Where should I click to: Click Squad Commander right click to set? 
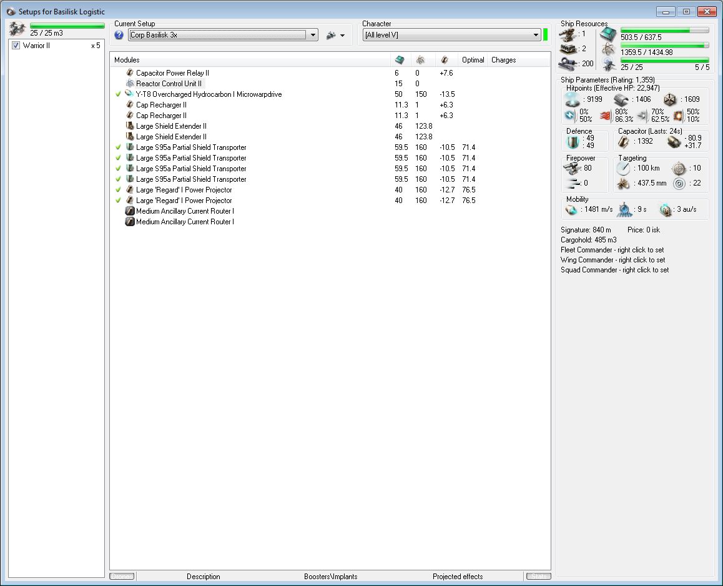coord(614,270)
